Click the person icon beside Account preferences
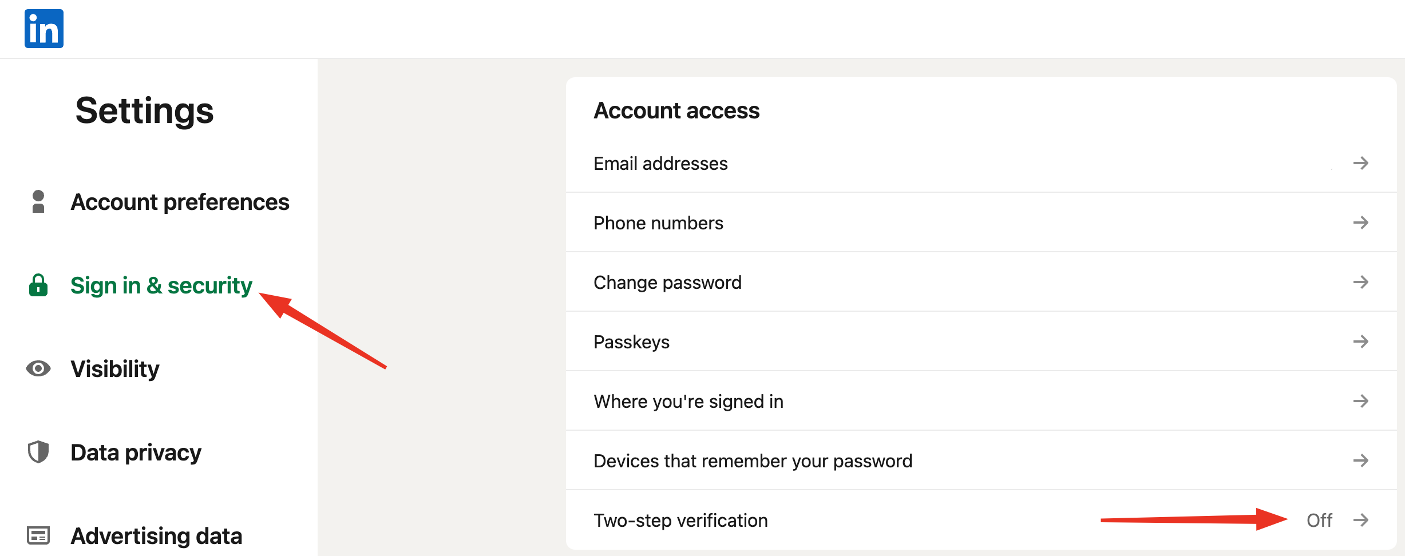This screenshot has width=1405, height=556. [x=38, y=201]
